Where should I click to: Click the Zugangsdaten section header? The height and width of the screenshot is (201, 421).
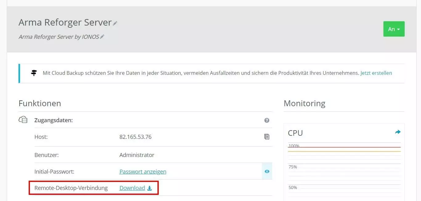point(53,120)
